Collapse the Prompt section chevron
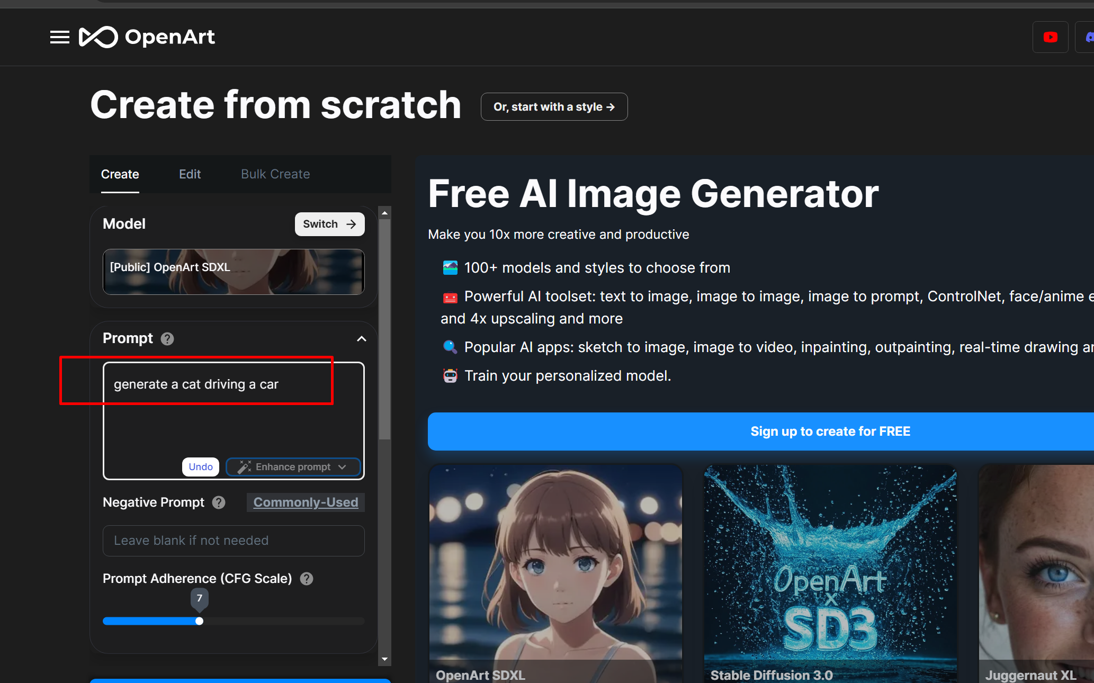Screen dimensions: 1094x683 pos(362,339)
